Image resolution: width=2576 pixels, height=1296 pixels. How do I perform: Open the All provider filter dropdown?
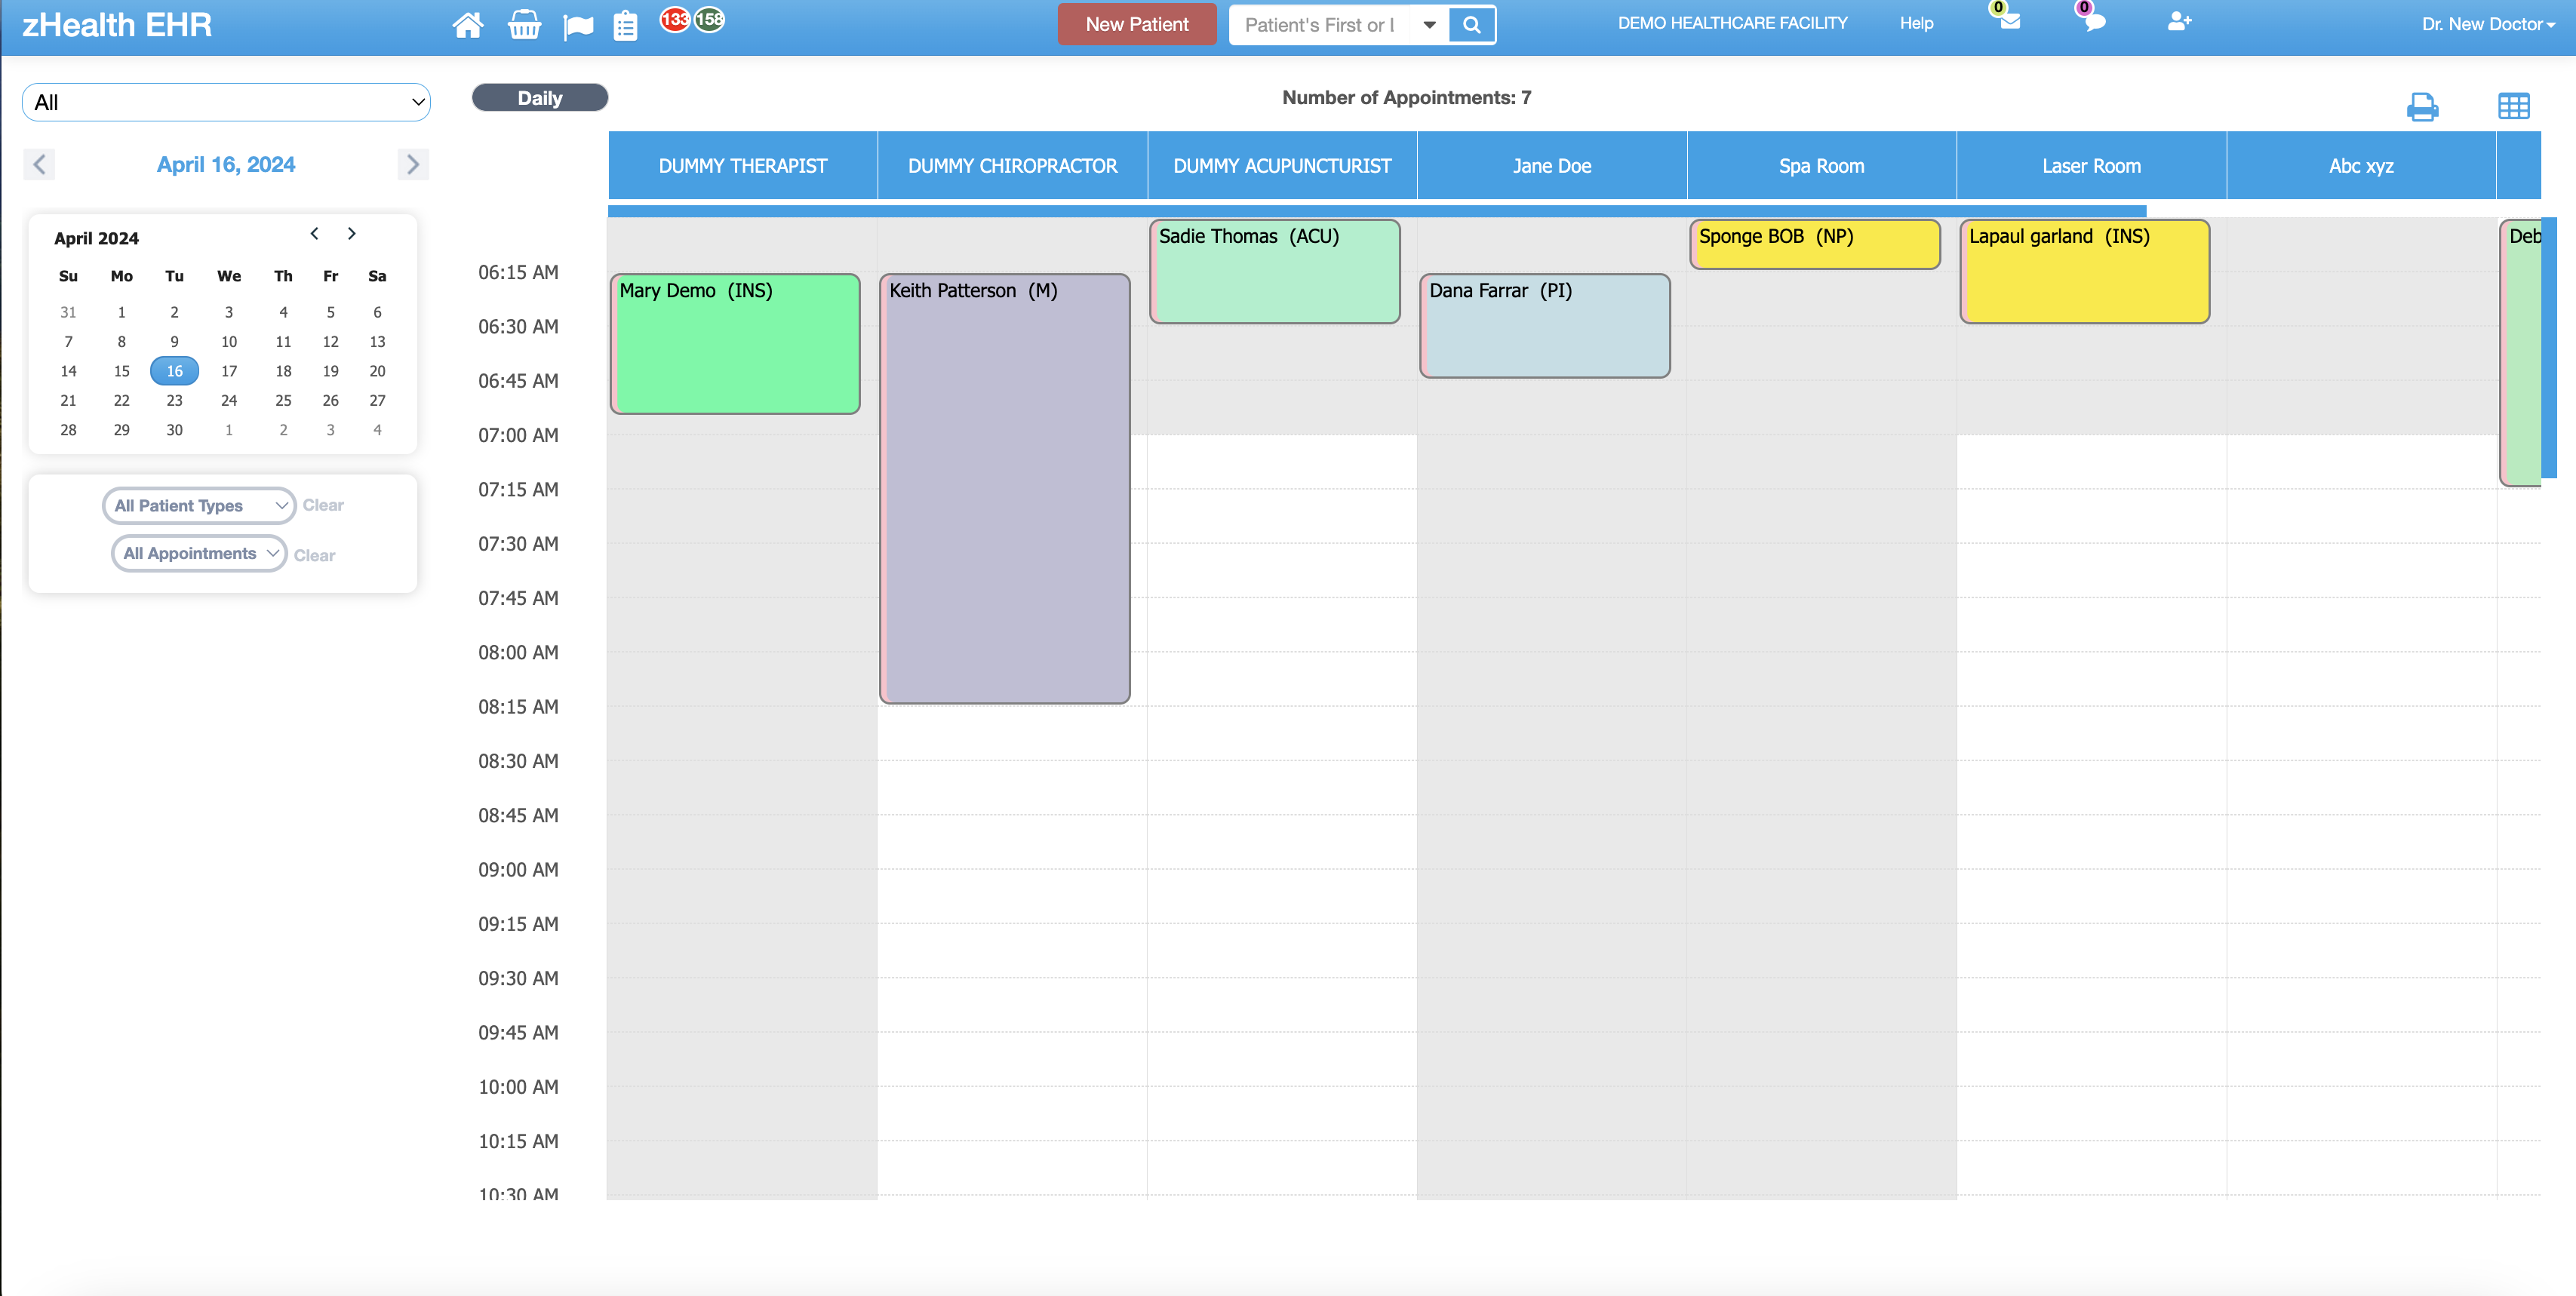[226, 102]
